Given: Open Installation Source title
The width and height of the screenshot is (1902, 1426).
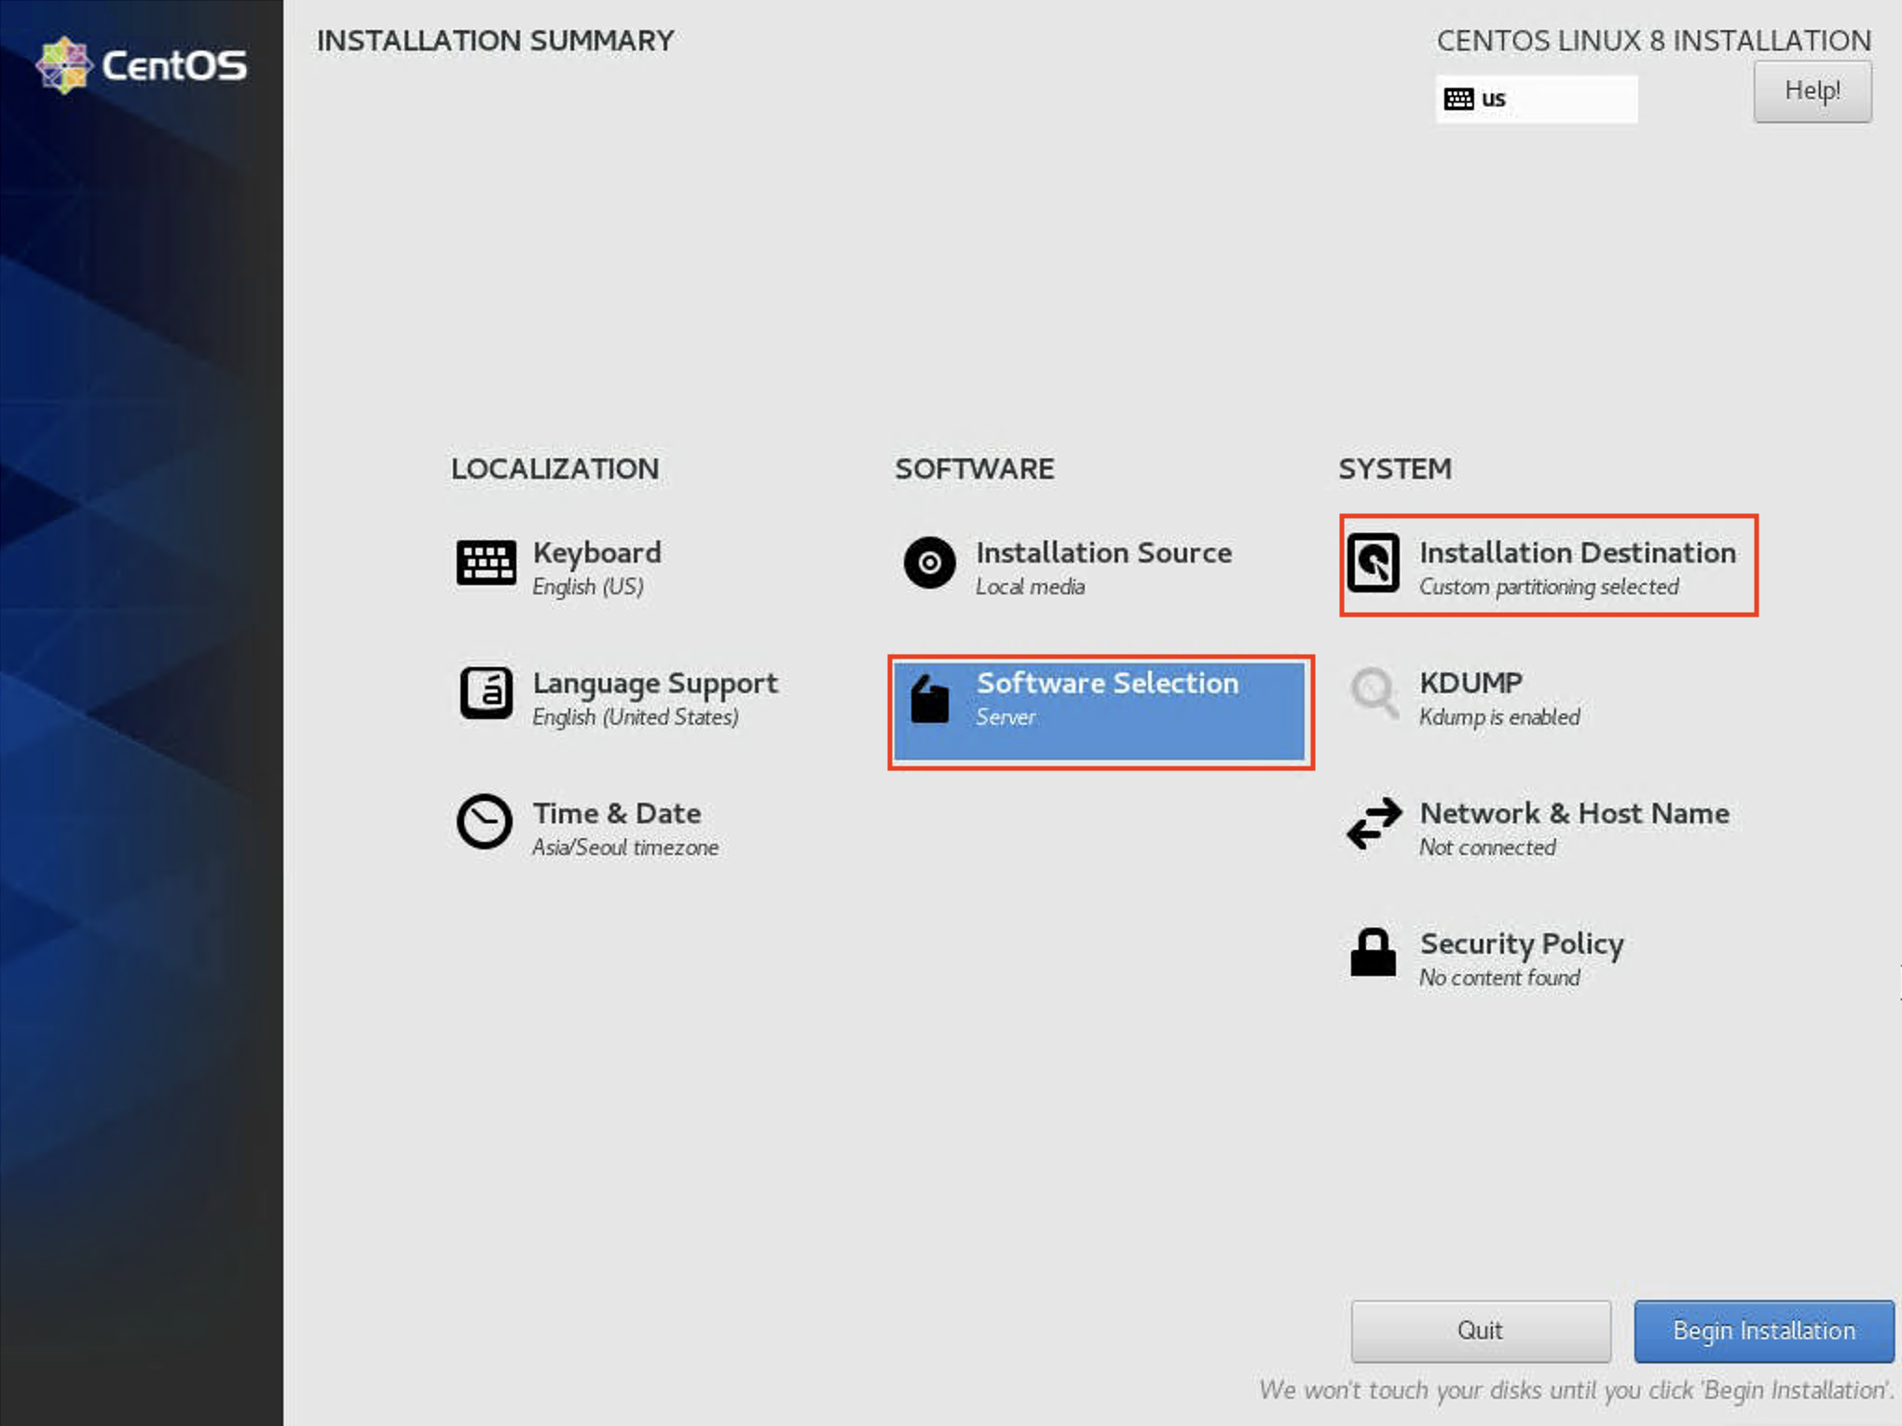Looking at the screenshot, I should [x=1103, y=552].
